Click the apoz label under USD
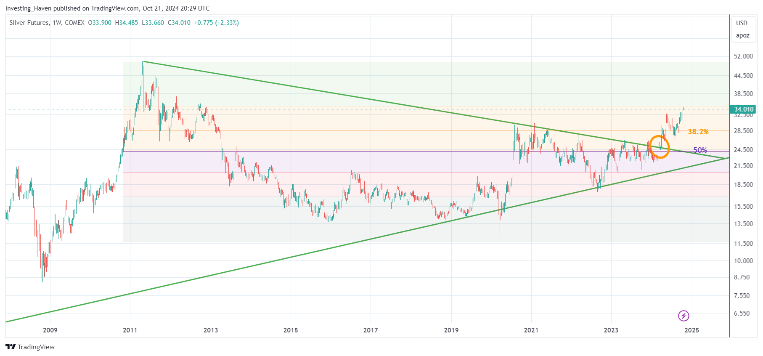The height and width of the screenshot is (356, 763). point(742,35)
